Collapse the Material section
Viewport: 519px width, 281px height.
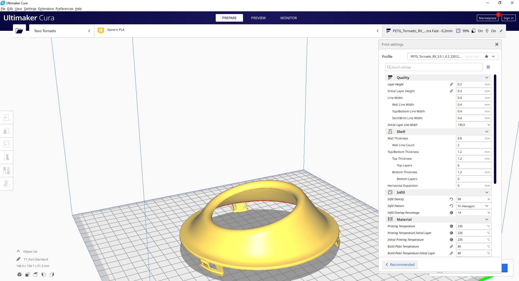click(x=487, y=219)
